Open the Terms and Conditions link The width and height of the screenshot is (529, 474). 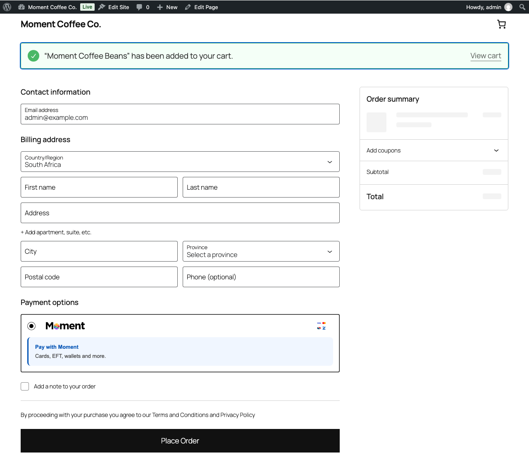pos(180,415)
